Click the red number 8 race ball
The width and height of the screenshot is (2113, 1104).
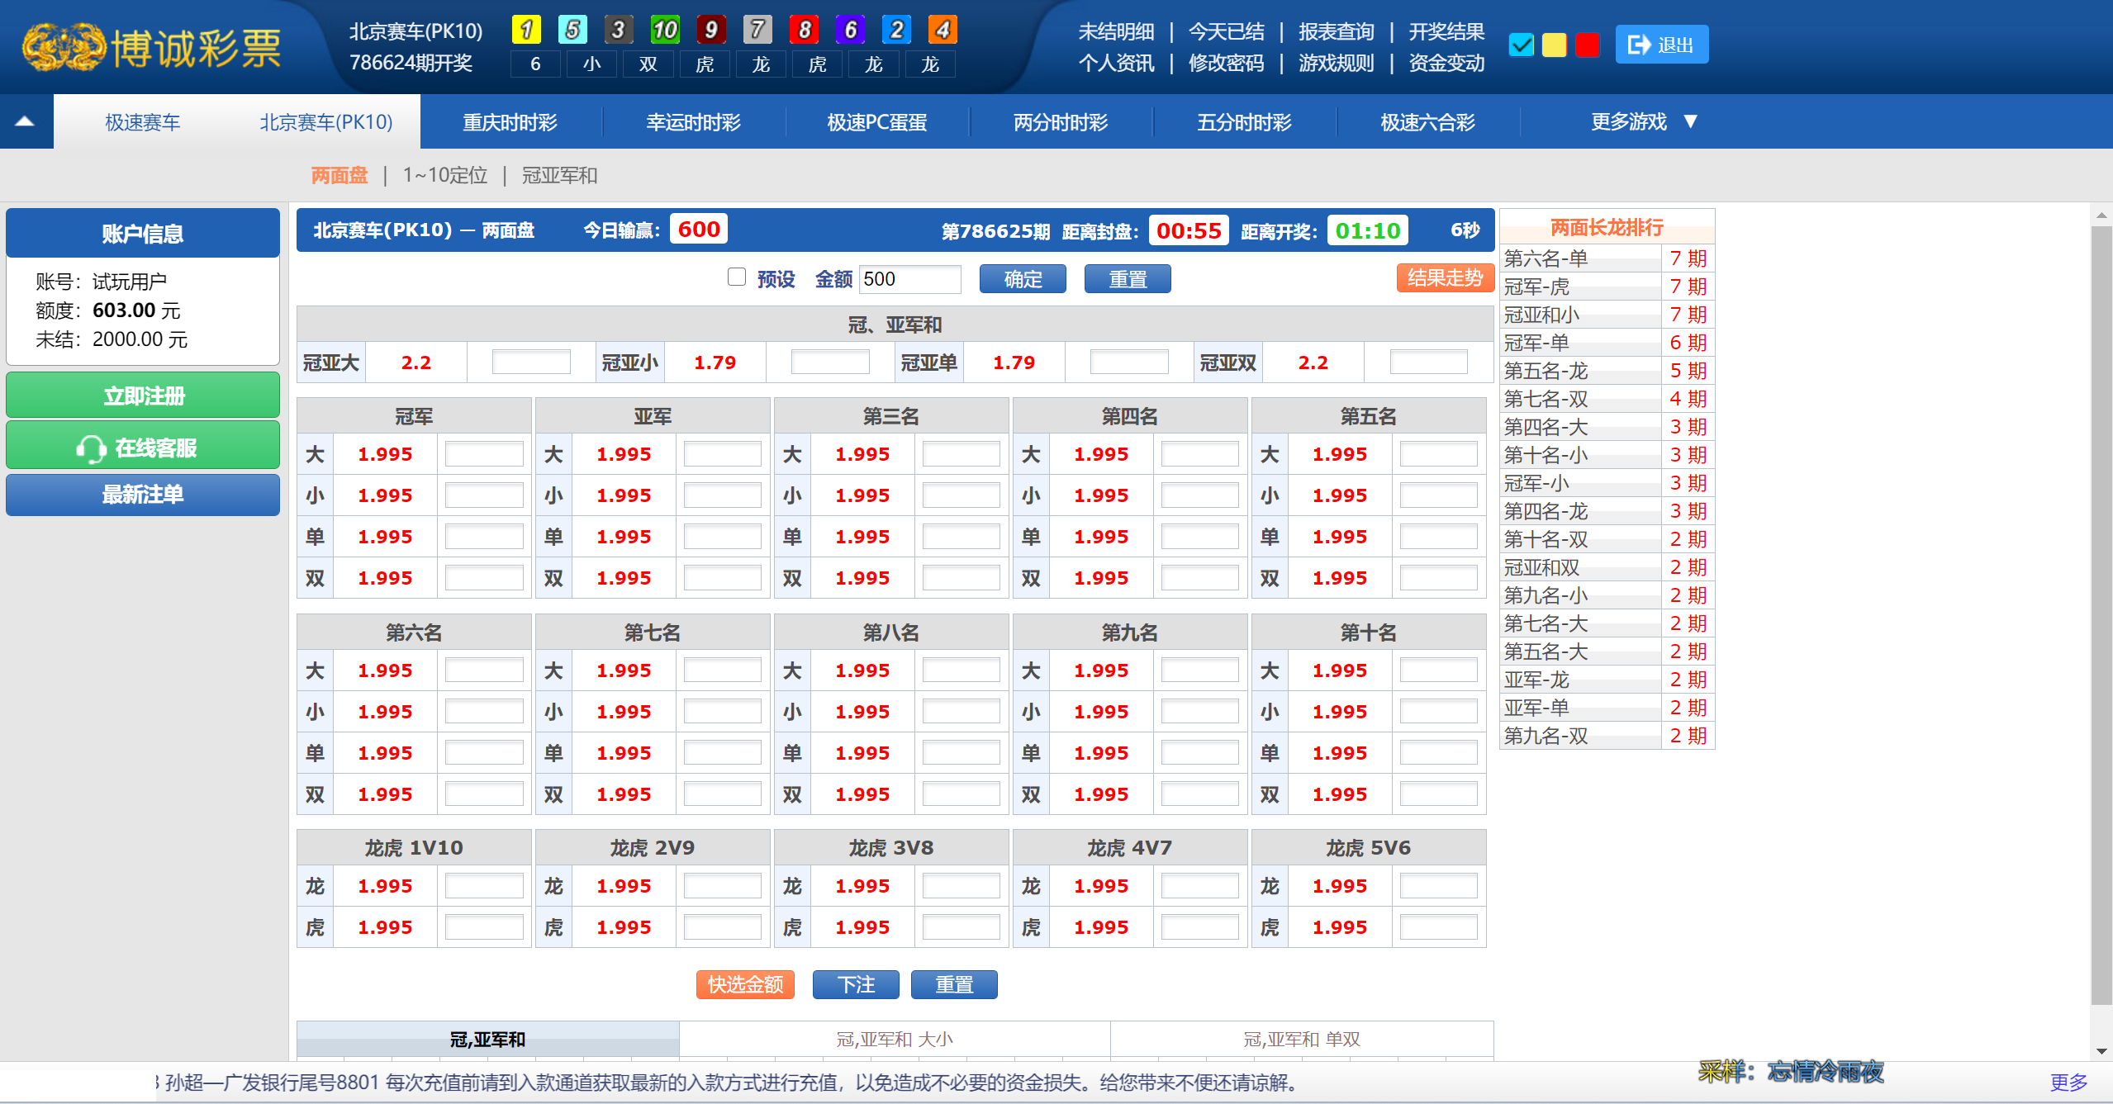(x=804, y=30)
